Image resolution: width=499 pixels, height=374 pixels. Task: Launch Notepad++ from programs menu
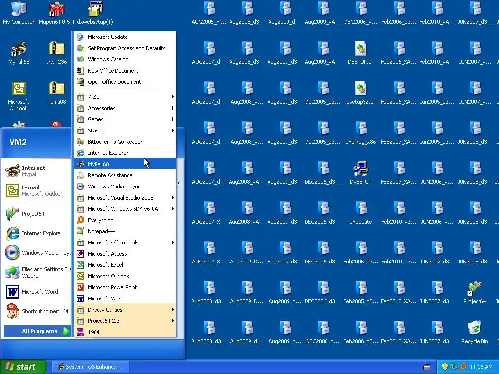[x=125, y=231]
